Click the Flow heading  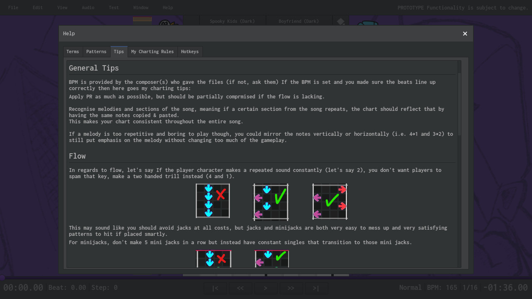pyautogui.click(x=77, y=156)
